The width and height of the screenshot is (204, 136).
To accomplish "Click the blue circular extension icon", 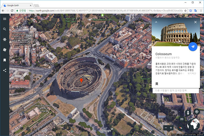I will [x=191, y=11].
